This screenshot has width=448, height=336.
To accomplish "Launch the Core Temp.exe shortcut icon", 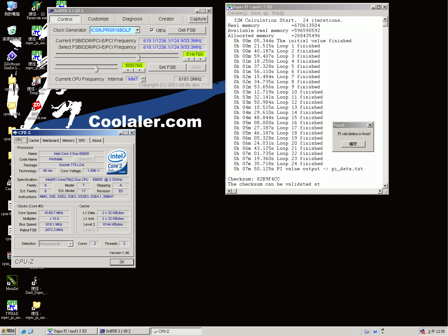I will tap(36, 81).
